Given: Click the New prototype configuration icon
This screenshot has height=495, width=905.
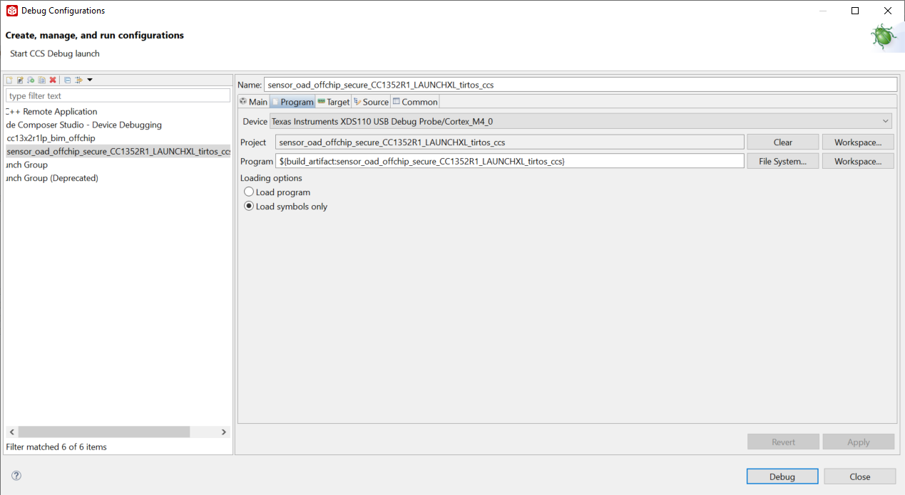Looking at the screenshot, I should 20,80.
